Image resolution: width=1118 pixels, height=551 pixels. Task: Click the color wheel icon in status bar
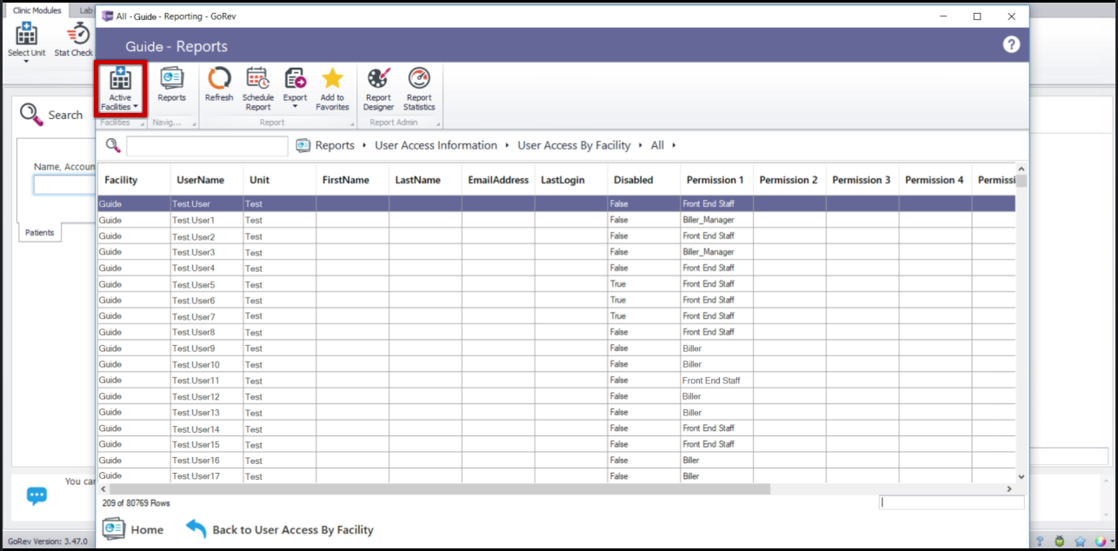click(x=1101, y=541)
